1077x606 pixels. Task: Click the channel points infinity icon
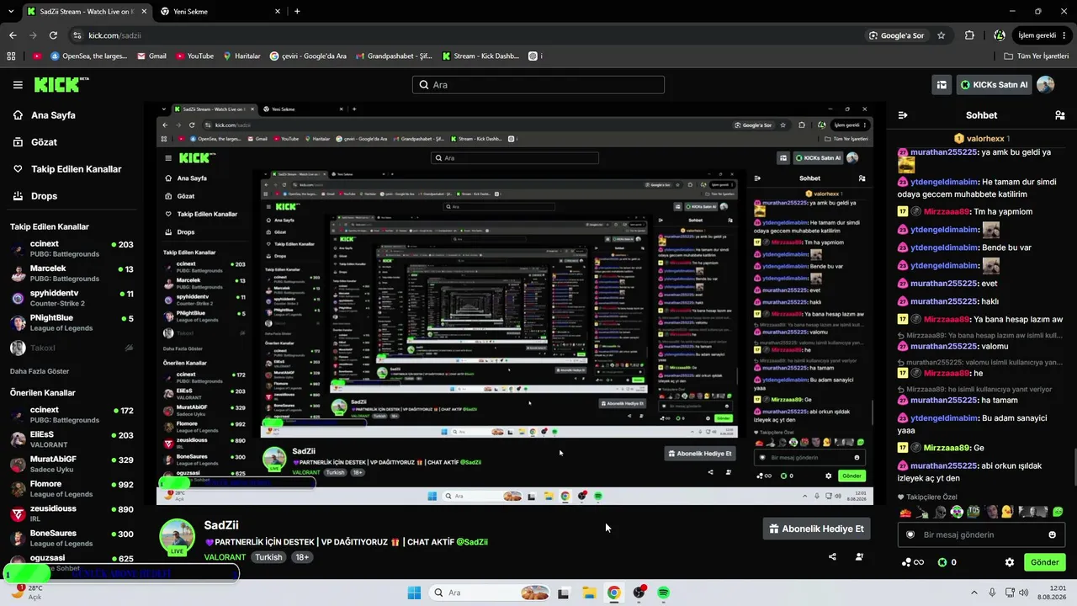pyautogui.click(x=913, y=562)
